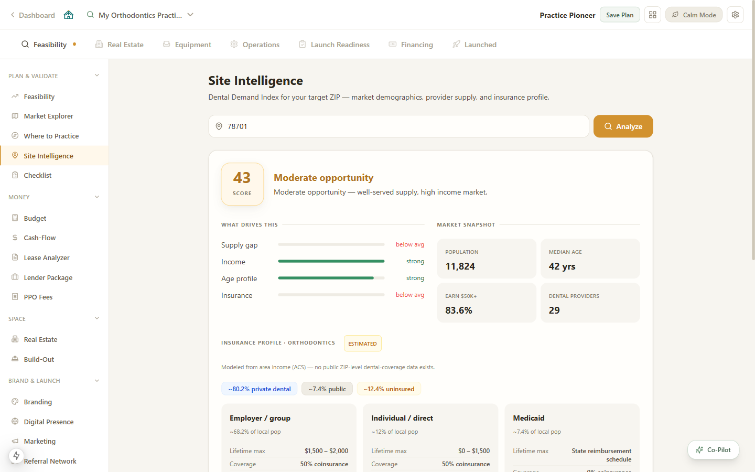
Task: Collapse the Plan & Validate section
Action: click(x=97, y=76)
